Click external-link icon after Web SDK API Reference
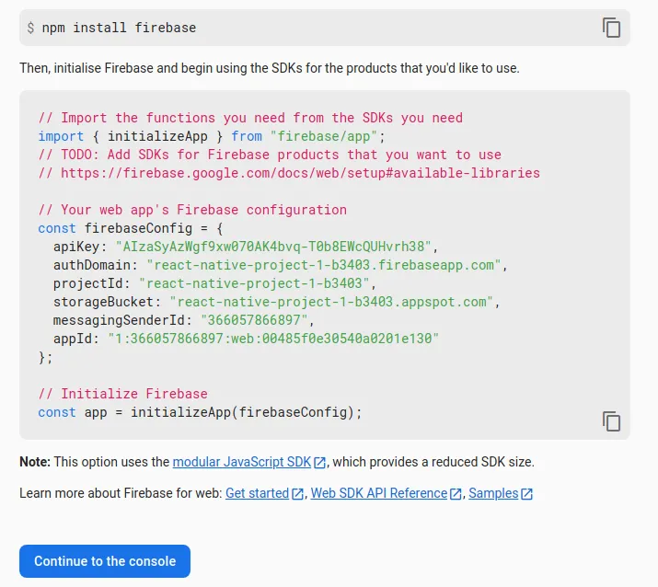Viewport: 658px width, 587px height. [x=456, y=494]
